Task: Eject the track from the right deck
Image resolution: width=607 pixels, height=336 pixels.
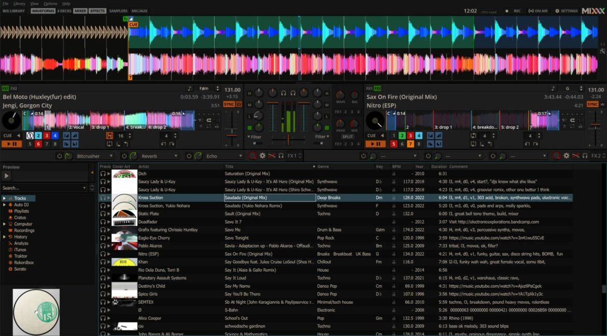Action: 564,127
